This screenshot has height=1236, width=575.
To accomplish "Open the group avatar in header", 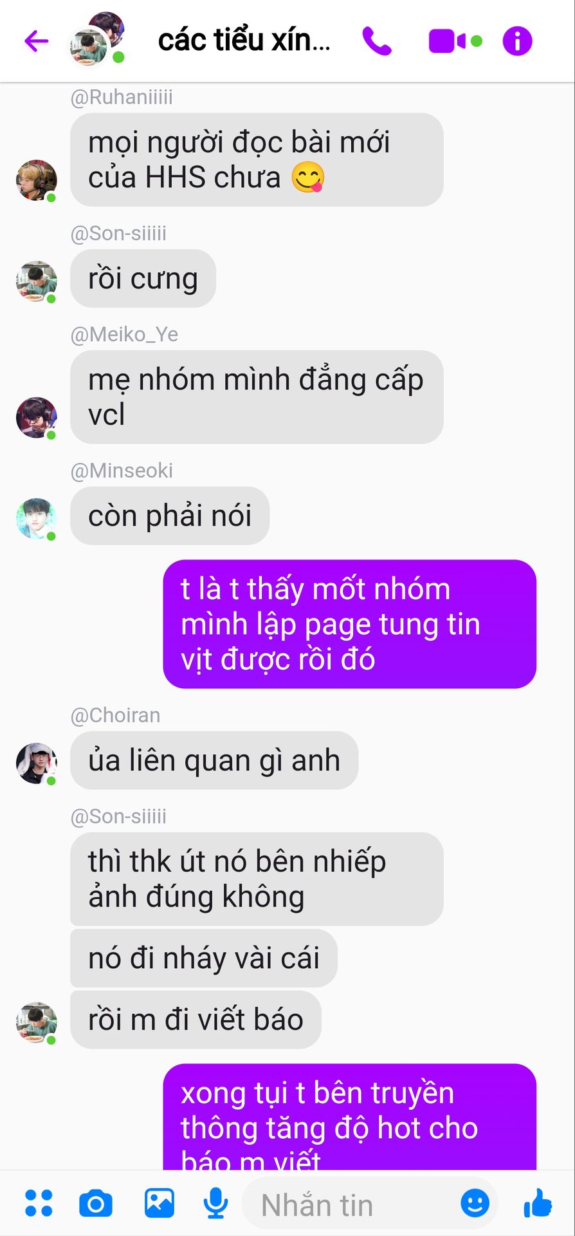I will pos(97,39).
